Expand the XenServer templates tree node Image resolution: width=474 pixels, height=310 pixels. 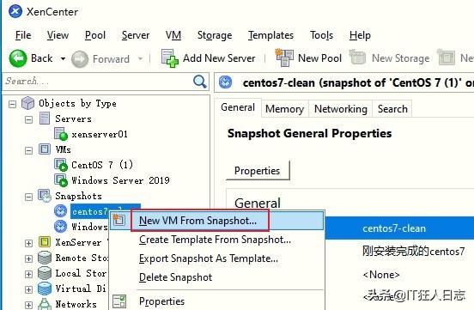[28, 244]
